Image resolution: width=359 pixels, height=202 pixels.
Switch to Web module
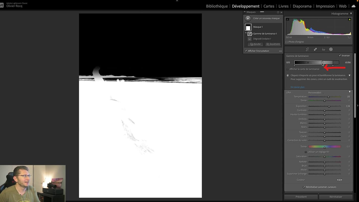(343, 6)
